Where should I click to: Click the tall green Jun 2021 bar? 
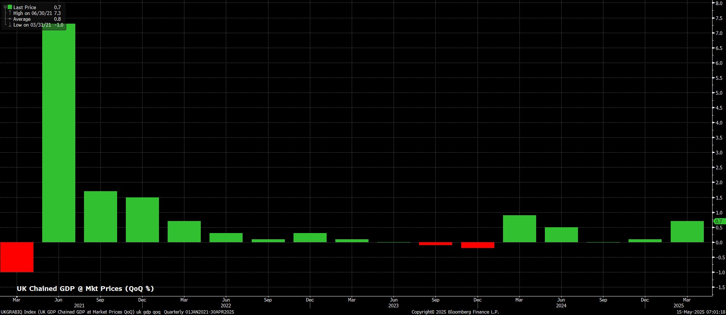point(59,133)
